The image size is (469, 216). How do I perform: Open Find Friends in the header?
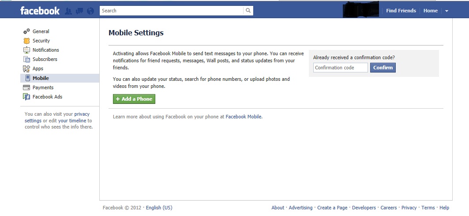(x=401, y=11)
